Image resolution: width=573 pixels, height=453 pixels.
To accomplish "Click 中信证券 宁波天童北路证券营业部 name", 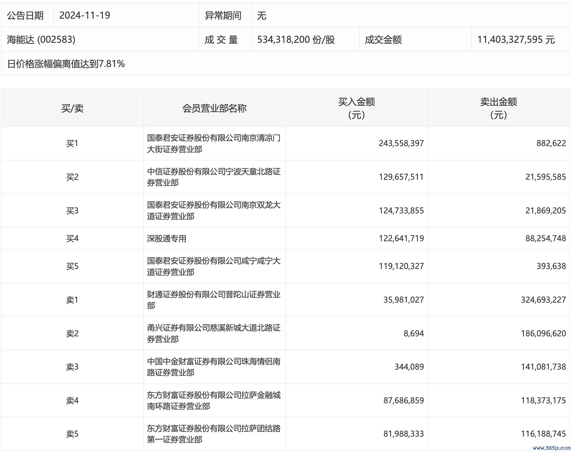I will (x=214, y=177).
